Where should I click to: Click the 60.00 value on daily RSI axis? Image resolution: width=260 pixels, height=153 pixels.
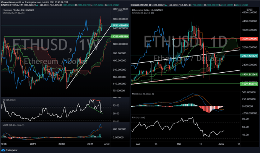pos(245,127)
